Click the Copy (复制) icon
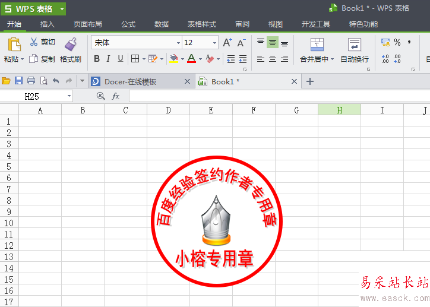 [x=33, y=59]
